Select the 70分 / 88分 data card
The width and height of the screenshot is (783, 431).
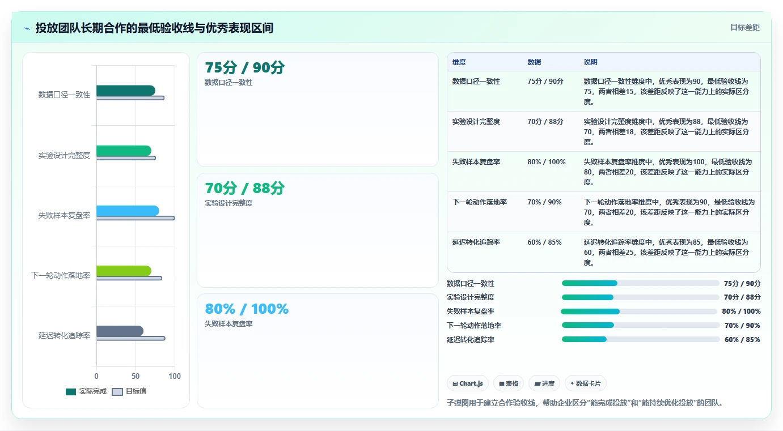[x=318, y=230]
